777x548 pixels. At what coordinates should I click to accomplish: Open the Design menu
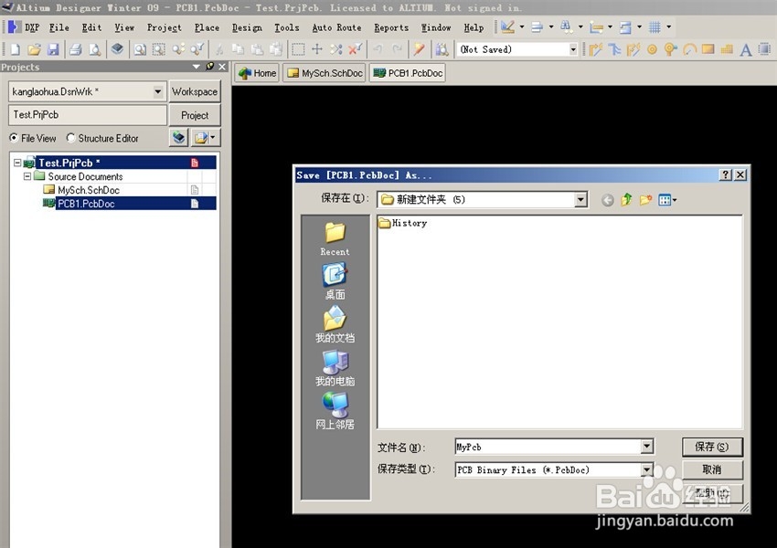[x=247, y=27]
